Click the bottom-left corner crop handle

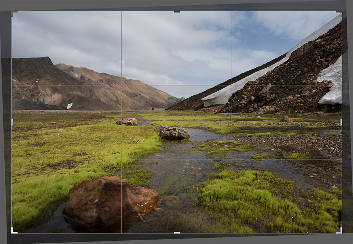pos(14,231)
